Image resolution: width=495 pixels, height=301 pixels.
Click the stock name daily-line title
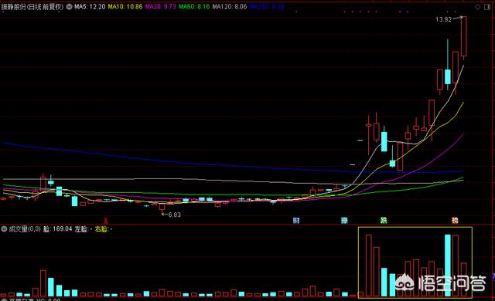(x=32, y=6)
